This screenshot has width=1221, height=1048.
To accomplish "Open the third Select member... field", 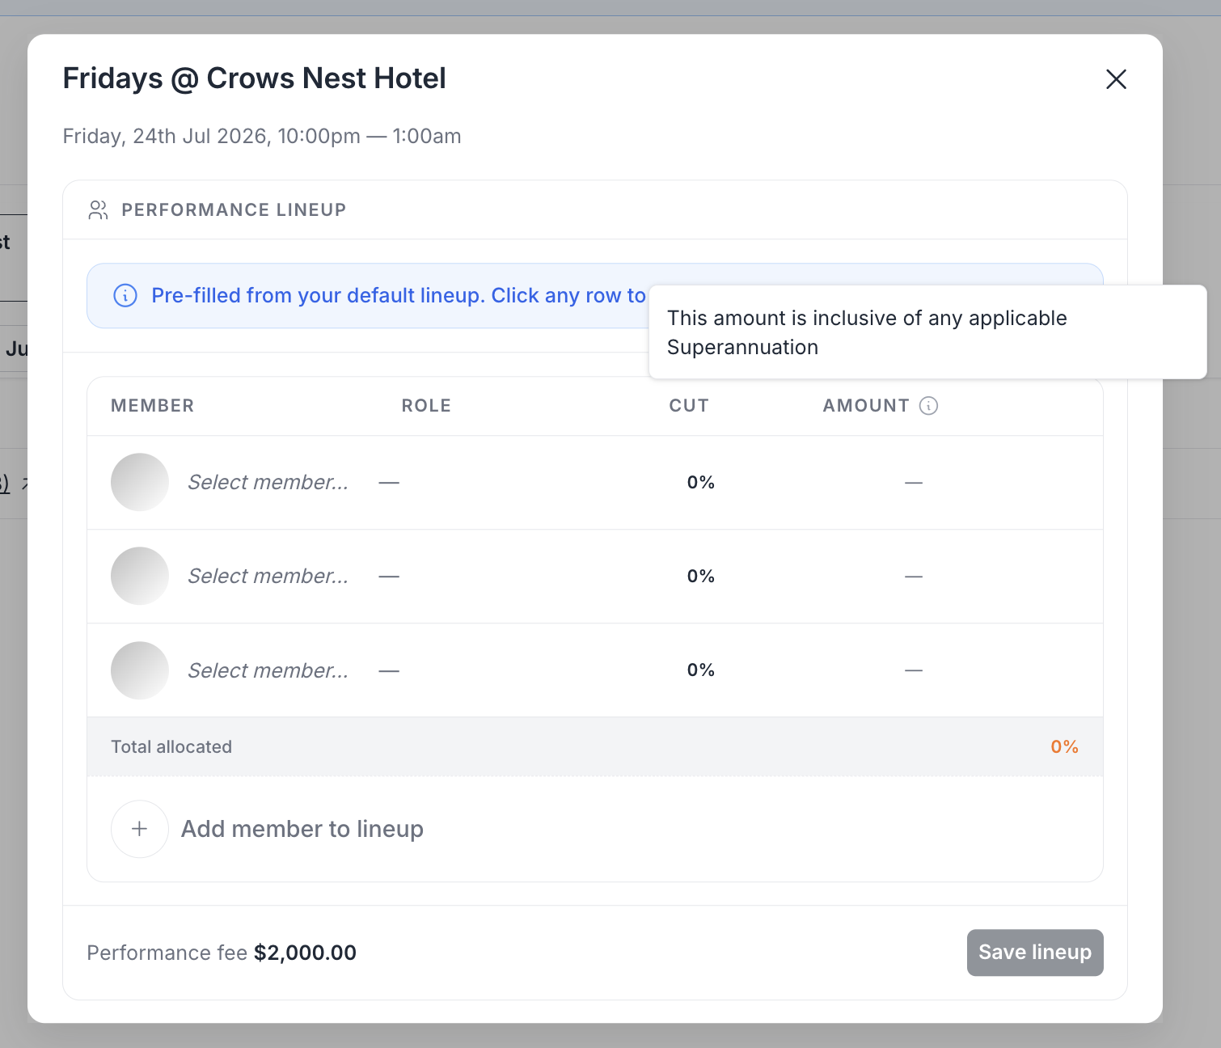I will pos(268,670).
